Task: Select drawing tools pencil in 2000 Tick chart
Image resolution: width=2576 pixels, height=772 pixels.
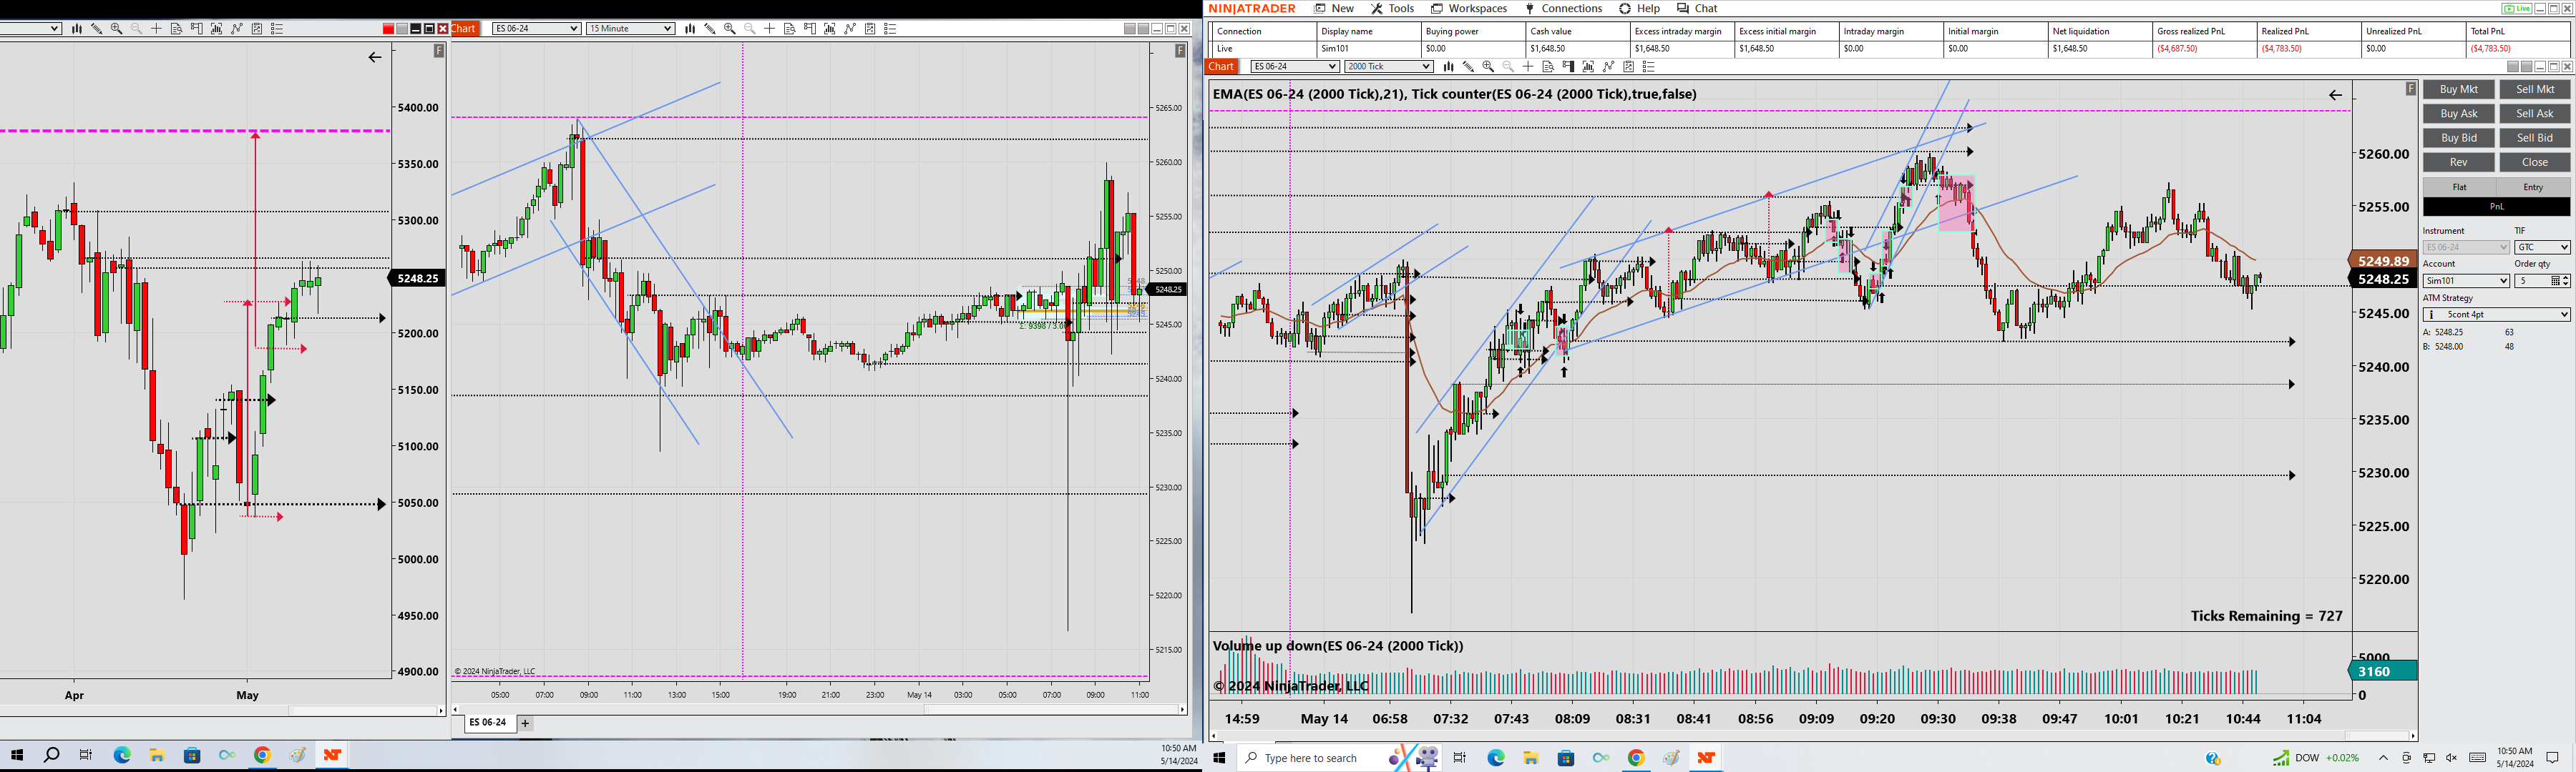Action: point(1468,67)
